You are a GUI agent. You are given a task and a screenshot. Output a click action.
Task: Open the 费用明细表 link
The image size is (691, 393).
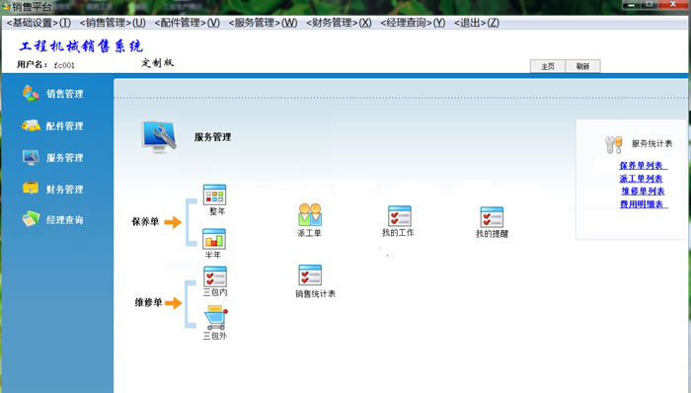[x=644, y=204]
